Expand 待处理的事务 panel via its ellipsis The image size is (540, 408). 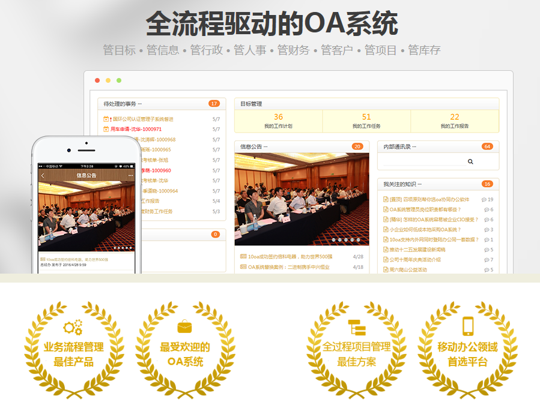click(139, 103)
